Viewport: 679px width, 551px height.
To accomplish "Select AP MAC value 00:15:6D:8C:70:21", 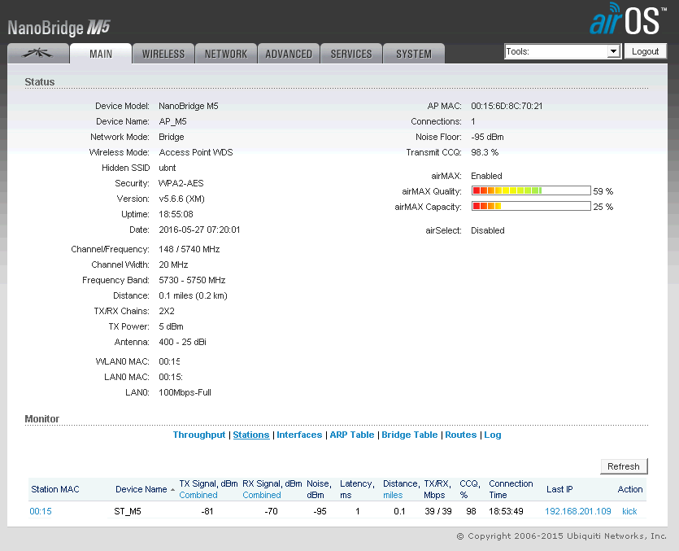I will (507, 106).
